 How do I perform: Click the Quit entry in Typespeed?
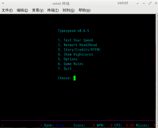coord(65,69)
